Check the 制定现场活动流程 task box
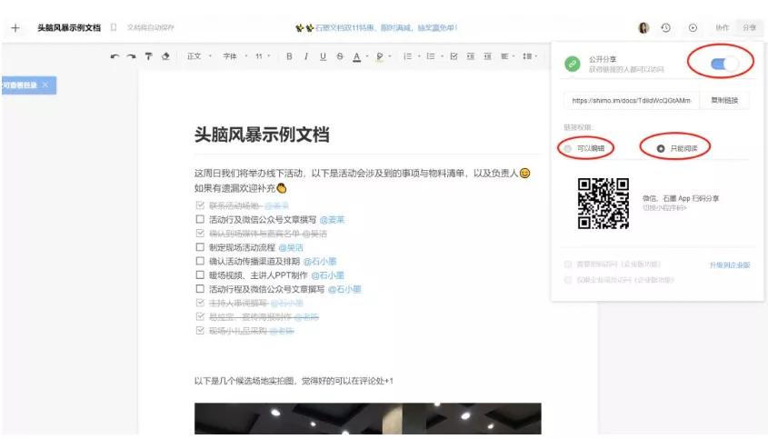Viewport: 768px width, 439px height. (200, 247)
